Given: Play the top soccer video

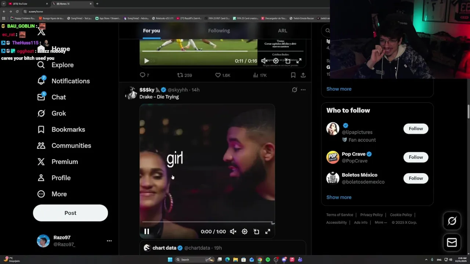Looking at the screenshot, I should point(147,61).
